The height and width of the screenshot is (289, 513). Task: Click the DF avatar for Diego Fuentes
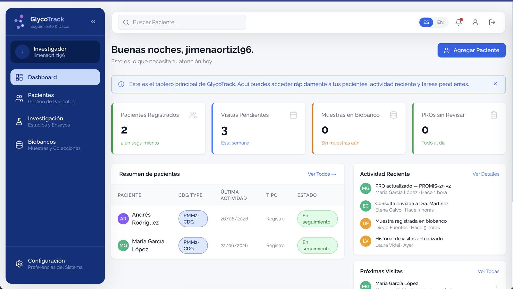click(366, 224)
